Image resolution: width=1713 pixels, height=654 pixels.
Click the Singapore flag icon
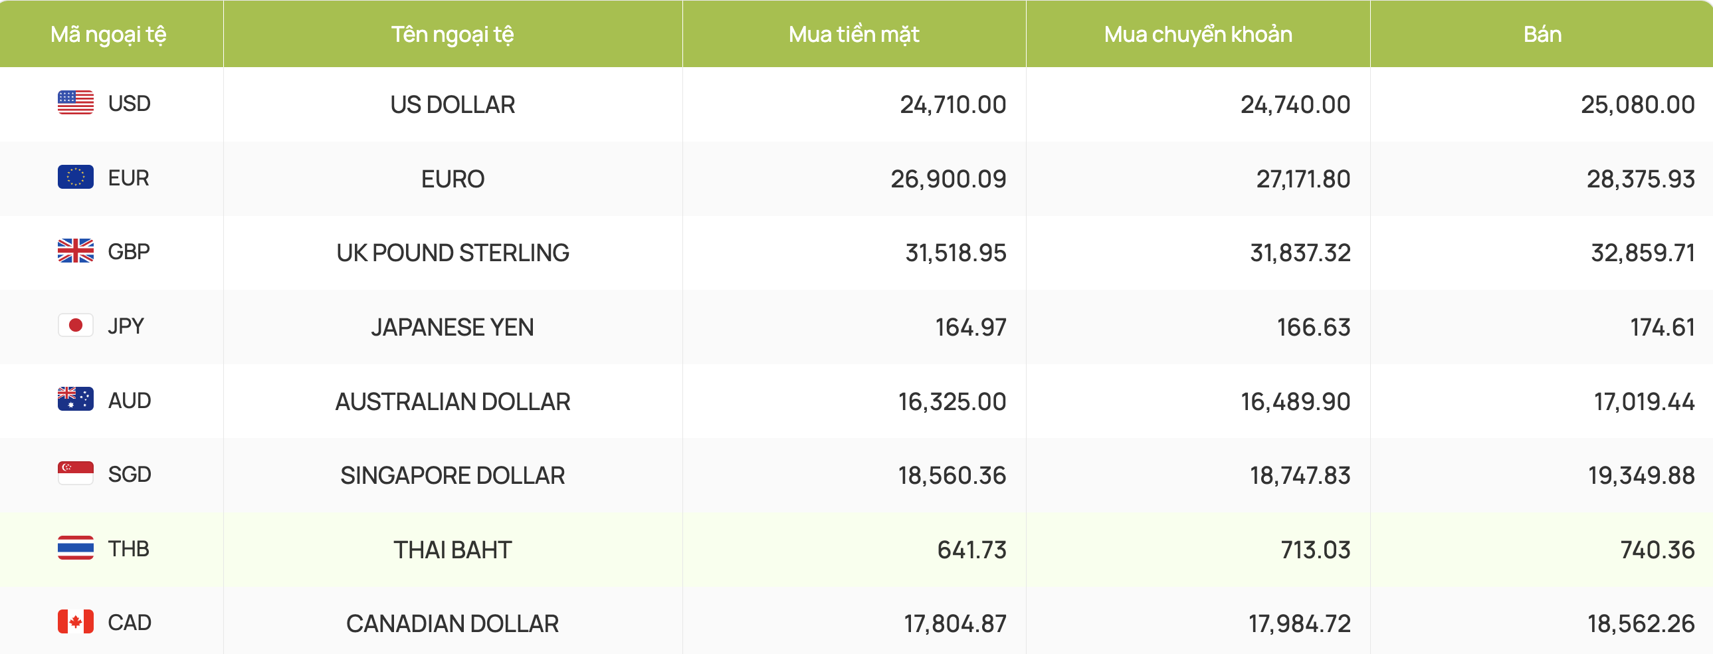75,475
